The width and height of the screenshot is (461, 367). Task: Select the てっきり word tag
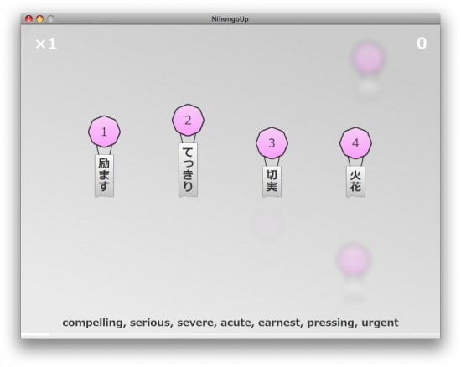tap(188, 170)
